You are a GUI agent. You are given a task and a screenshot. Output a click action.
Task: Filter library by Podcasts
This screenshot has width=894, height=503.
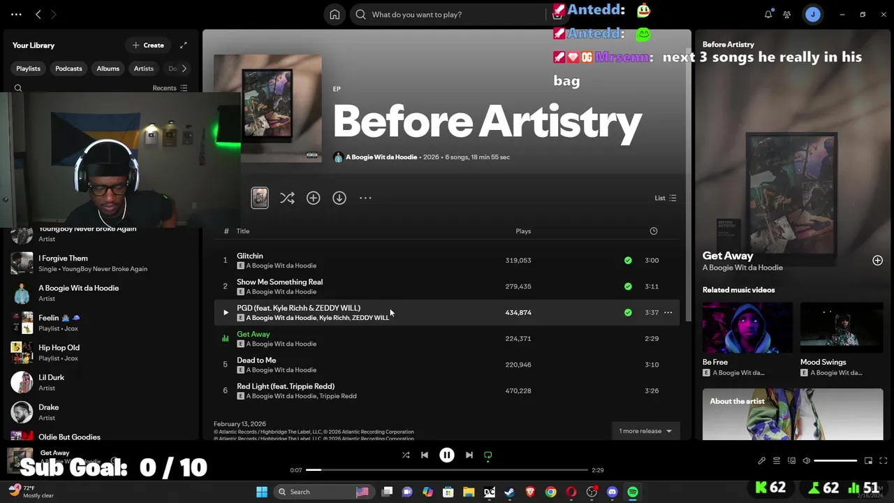68,68
